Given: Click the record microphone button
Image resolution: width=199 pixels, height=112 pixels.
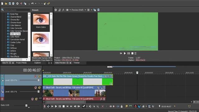Looking at the screenshot, I should pyautogui.click(x=44, y=106).
